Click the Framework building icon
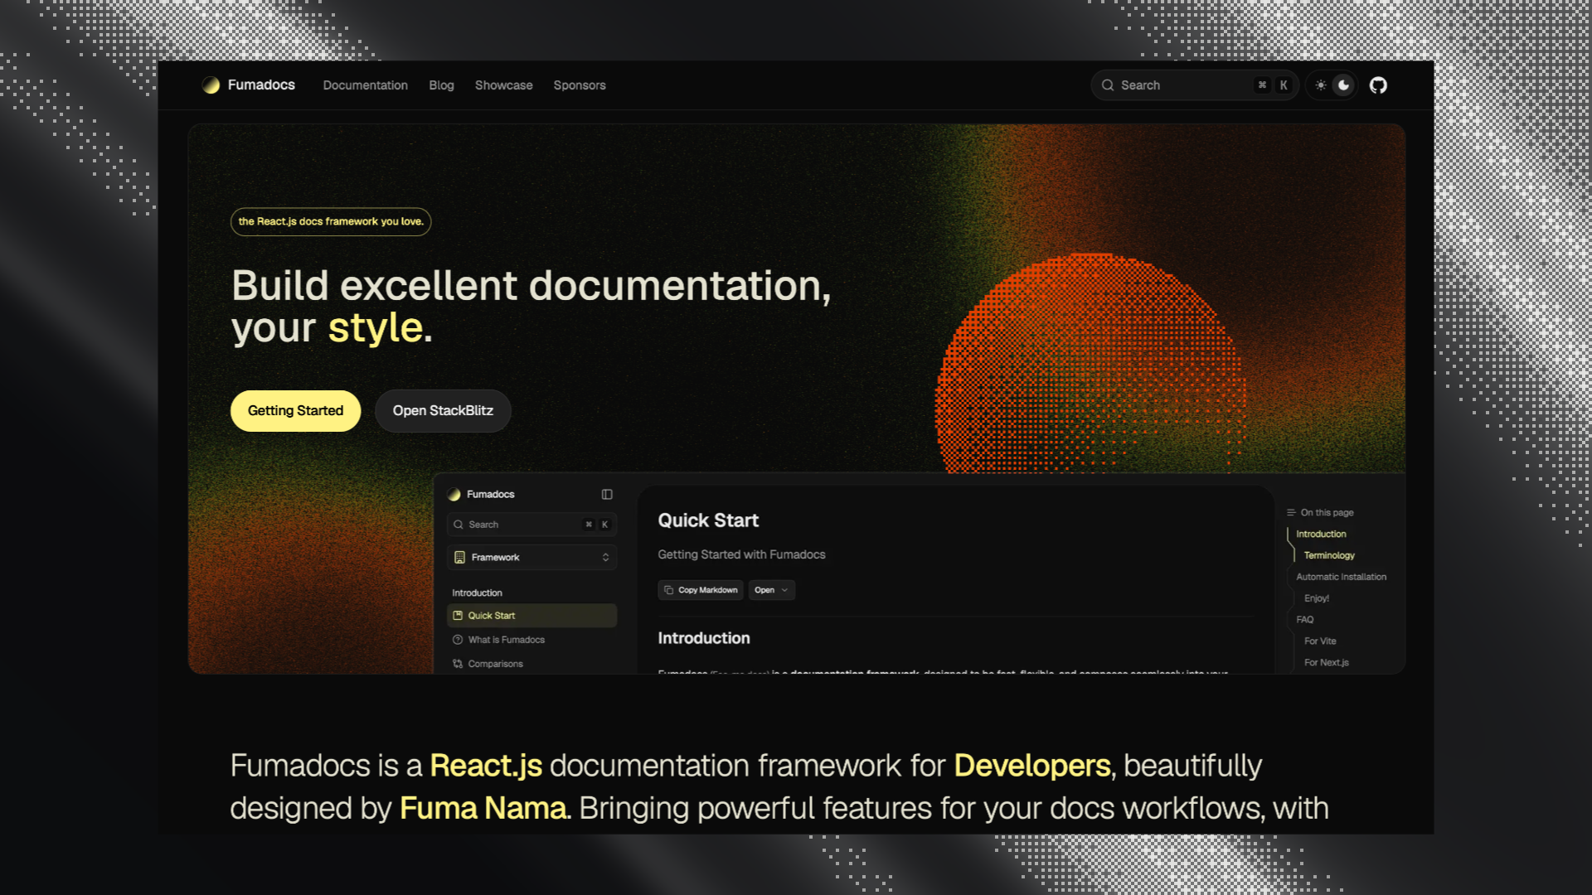Image resolution: width=1592 pixels, height=895 pixels. pyautogui.click(x=459, y=558)
